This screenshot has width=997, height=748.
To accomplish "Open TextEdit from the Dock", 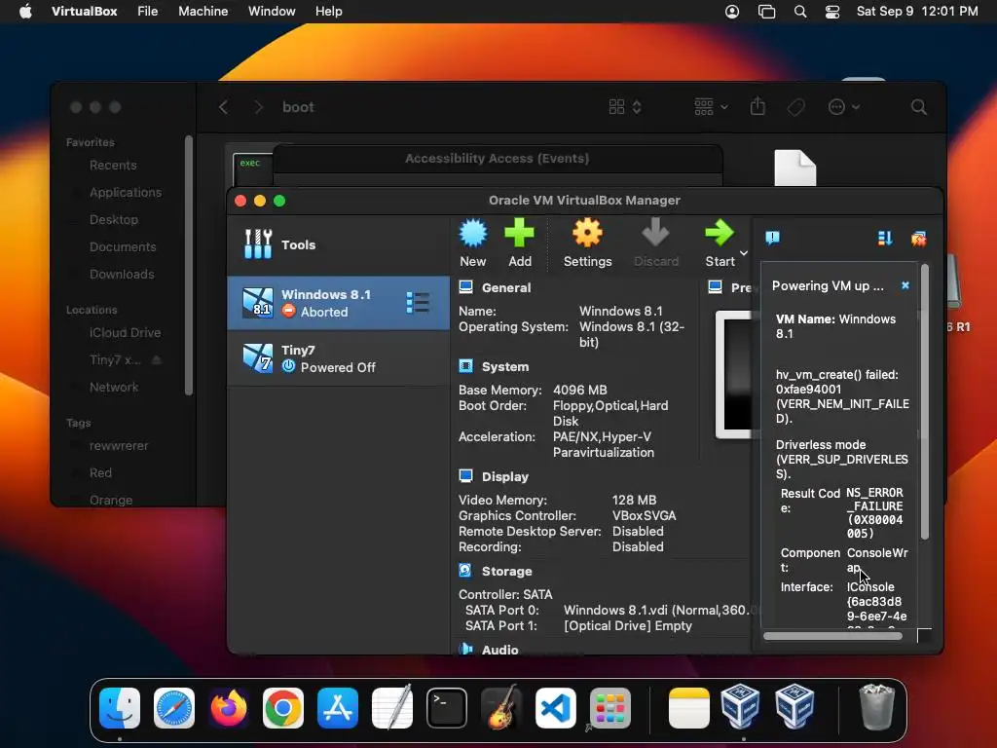I will [392, 707].
